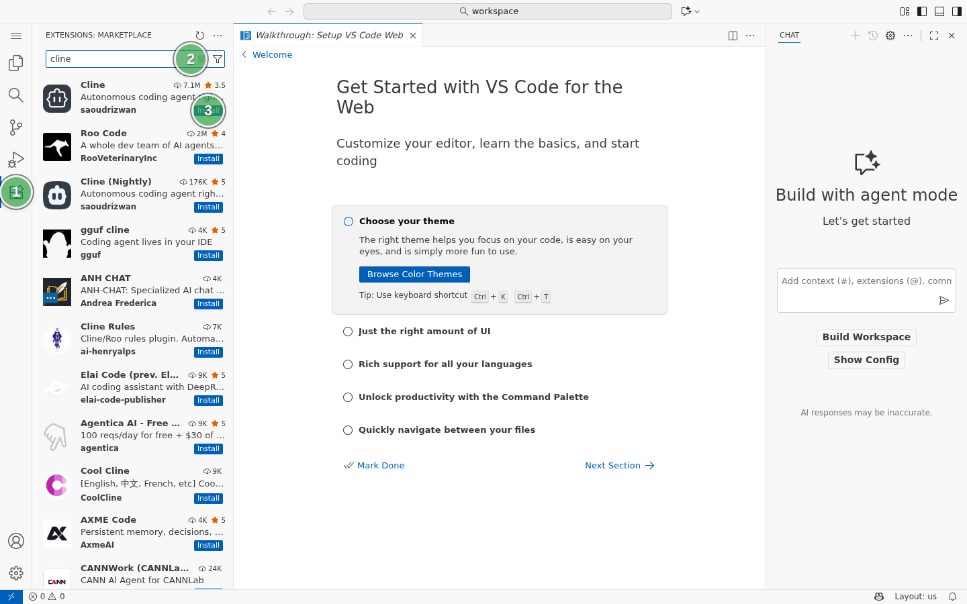Open the Explorer view in activity bar
The width and height of the screenshot is (967, 604).
click(16, 62)
